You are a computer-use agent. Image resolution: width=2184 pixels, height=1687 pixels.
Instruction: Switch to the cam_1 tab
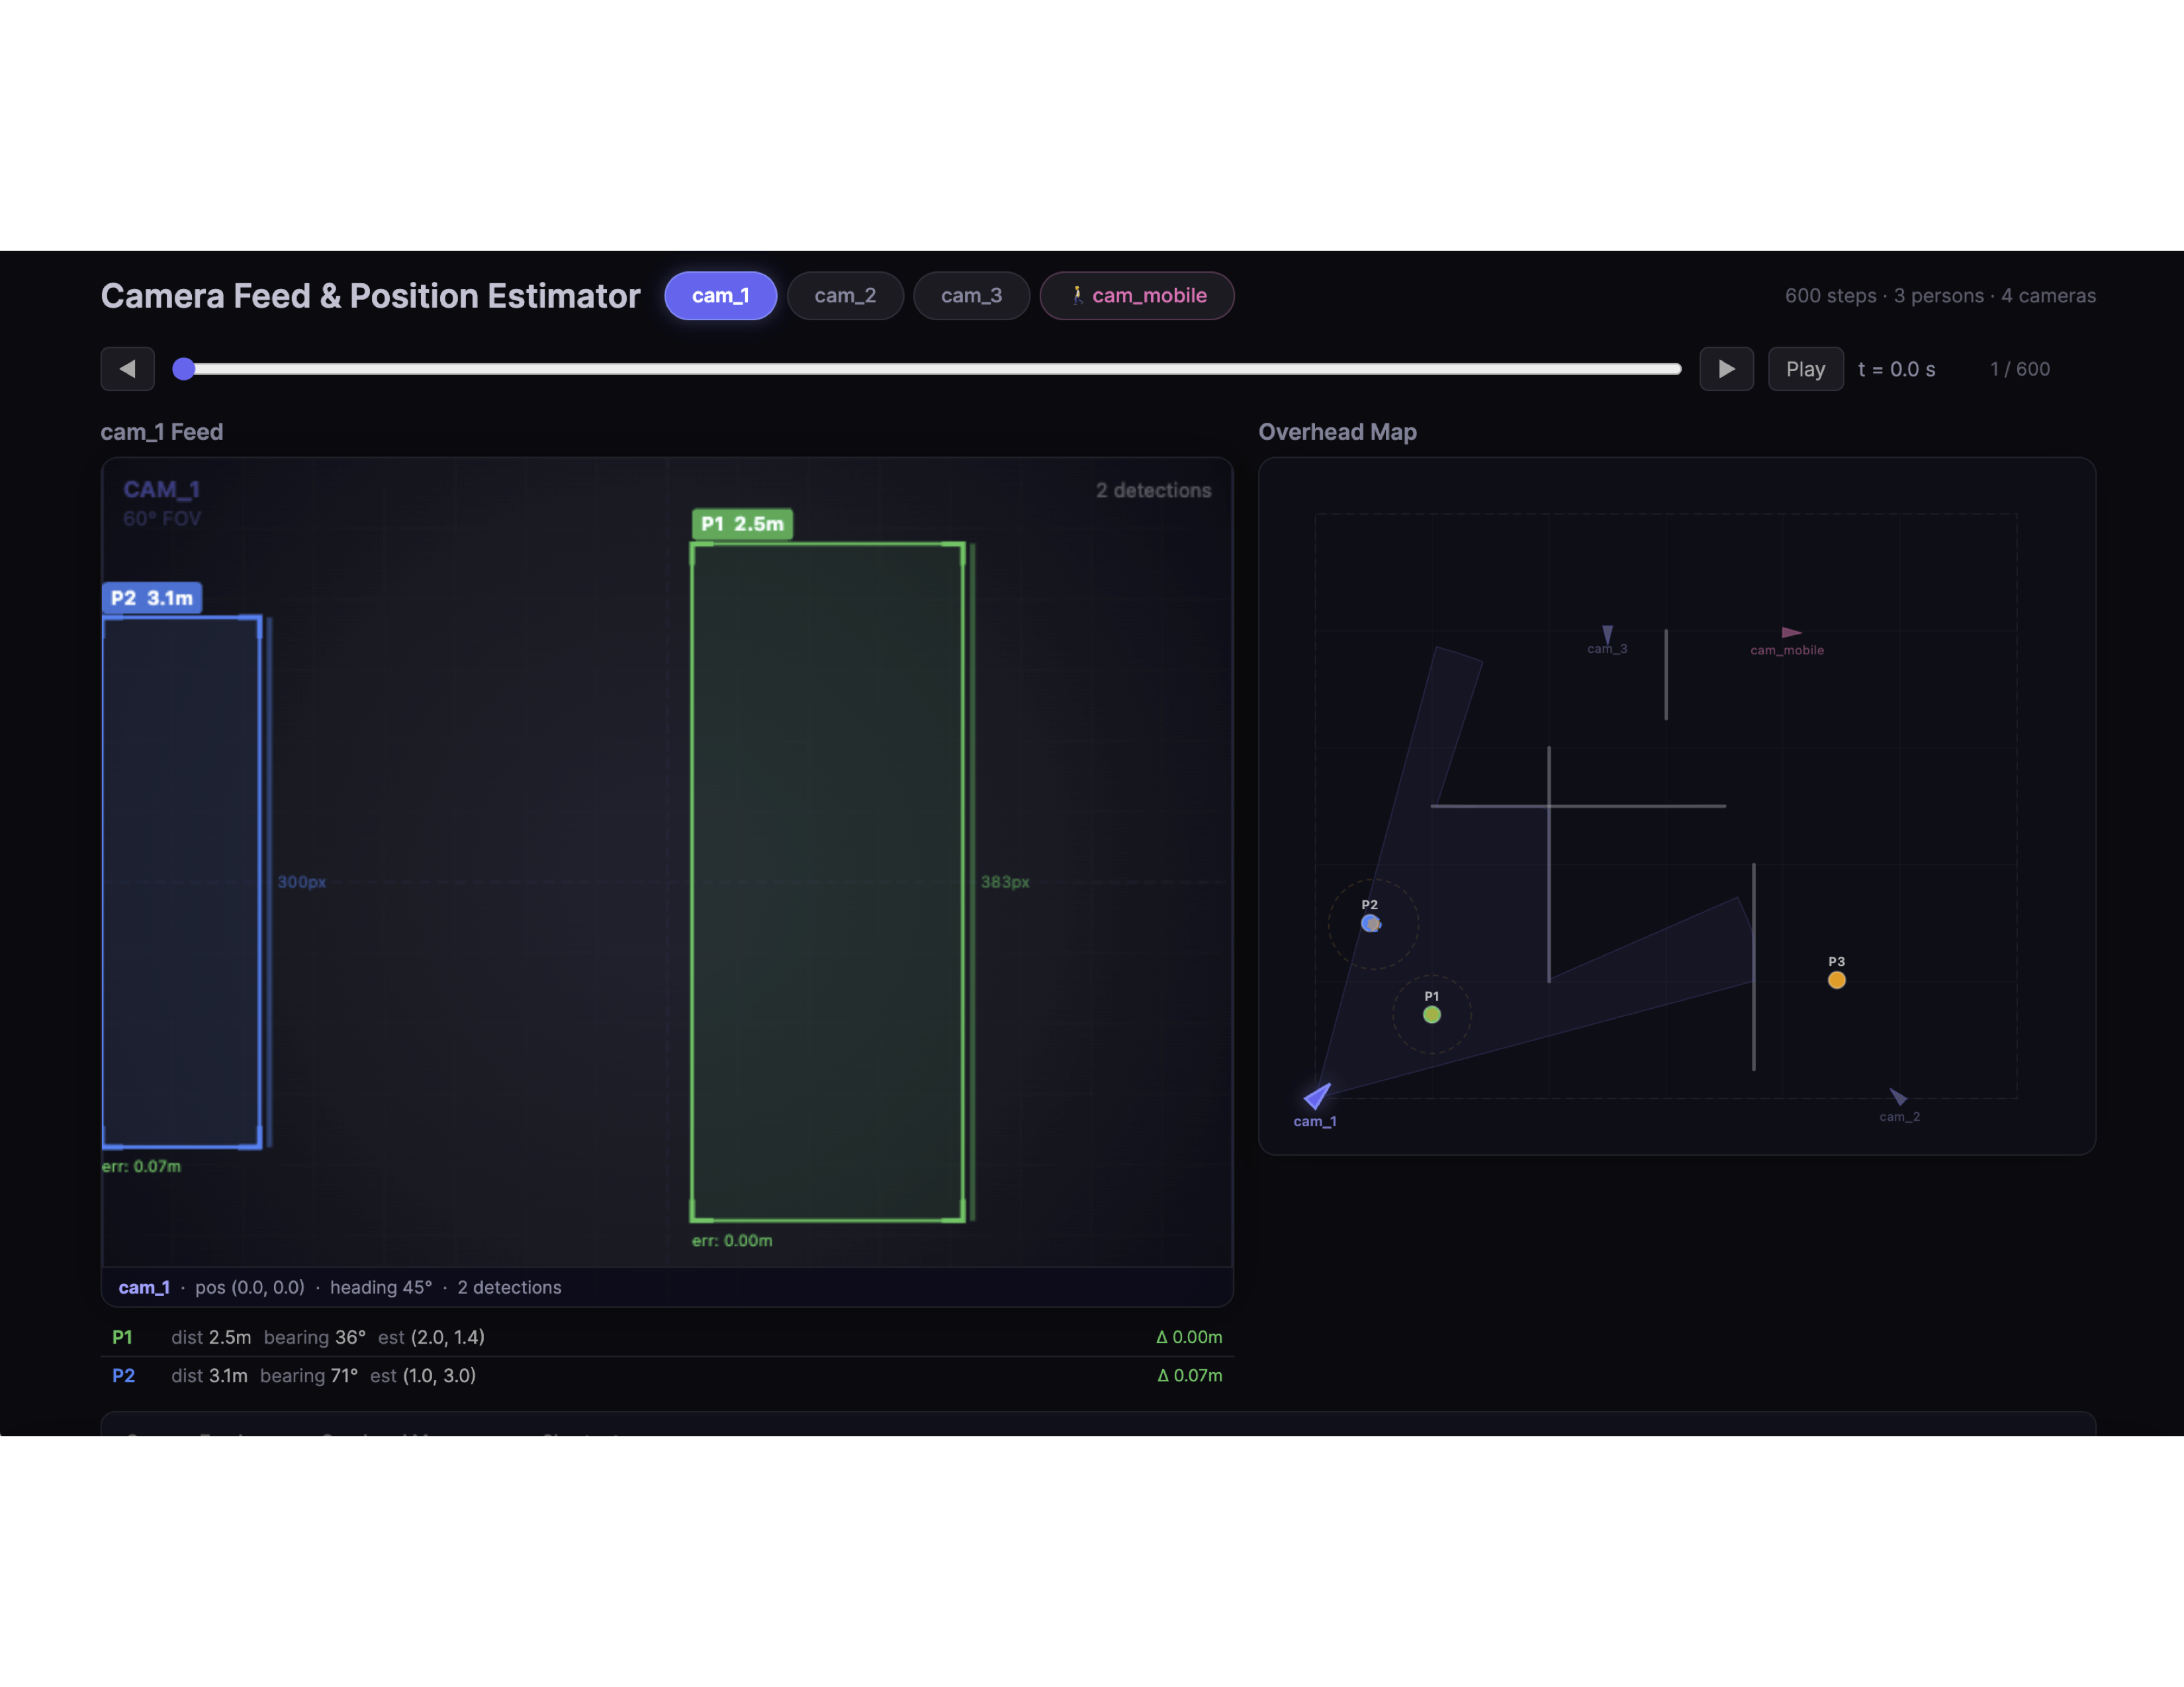point(720,296)
